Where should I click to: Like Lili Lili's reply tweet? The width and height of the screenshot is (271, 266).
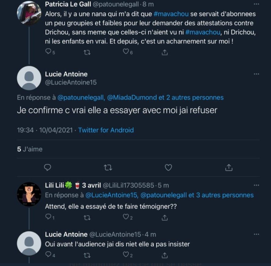coord(126,217)
